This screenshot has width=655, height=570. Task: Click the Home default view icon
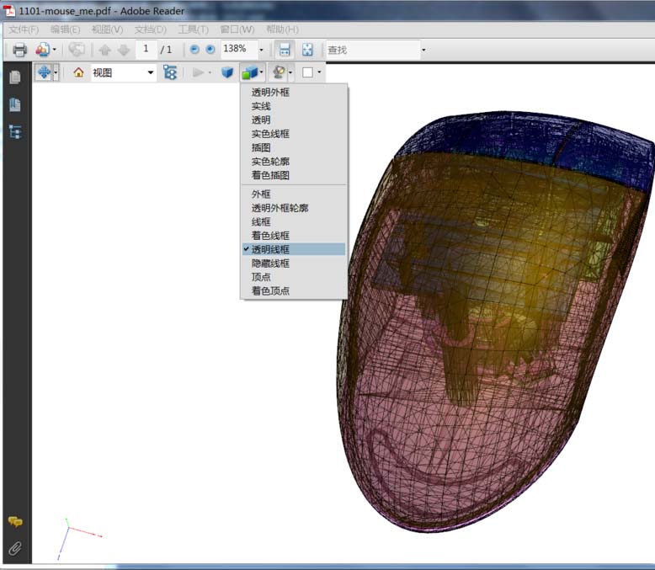78,72
